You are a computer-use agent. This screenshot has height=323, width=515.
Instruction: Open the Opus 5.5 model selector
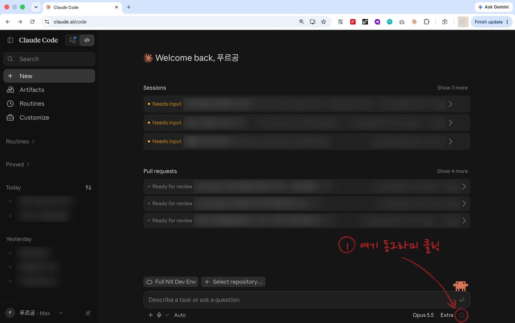(x=423, y=315)
